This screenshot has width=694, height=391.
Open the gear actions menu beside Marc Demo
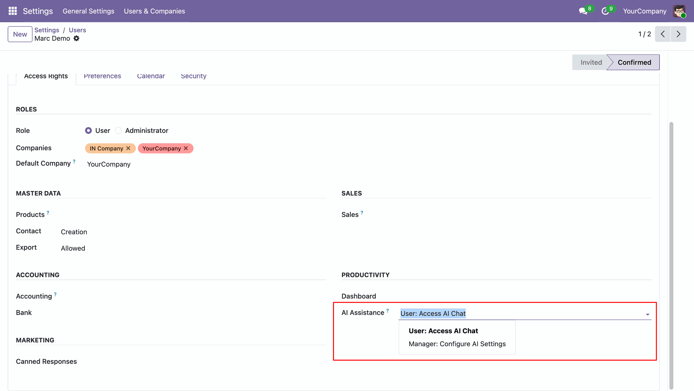(x=76, y=38)
